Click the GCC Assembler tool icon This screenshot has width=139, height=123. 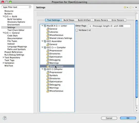click(45, 41)
